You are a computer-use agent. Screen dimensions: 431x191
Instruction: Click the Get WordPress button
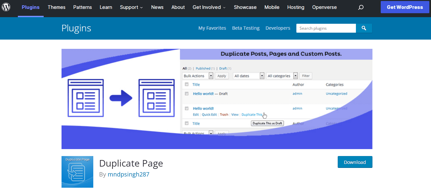[405, 7]
